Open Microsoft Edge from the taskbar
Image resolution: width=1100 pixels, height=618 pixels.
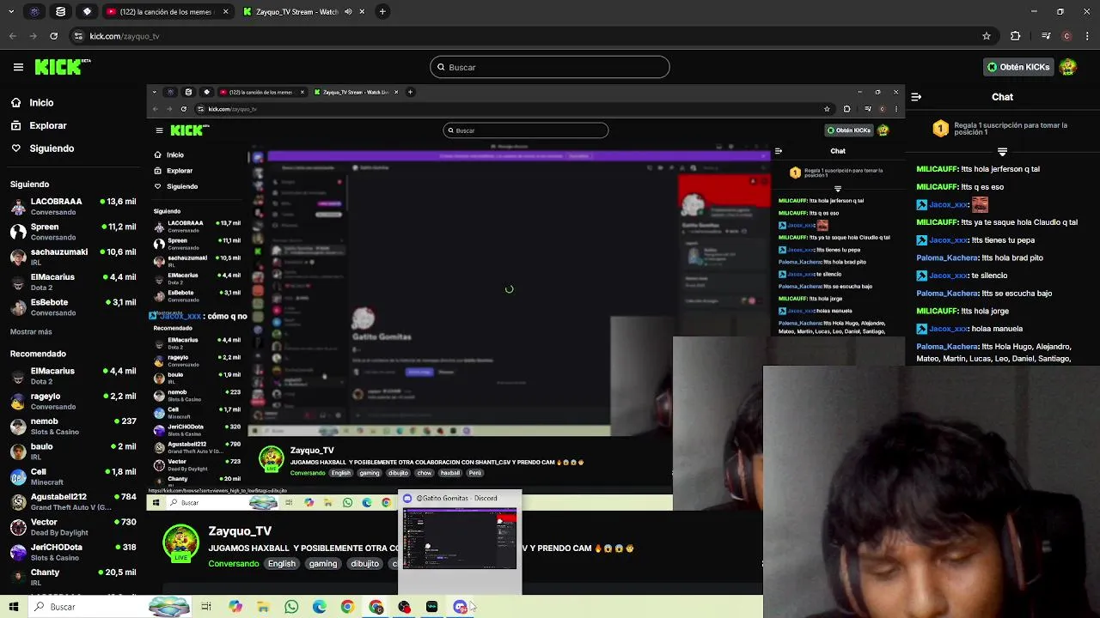[320, 607]
